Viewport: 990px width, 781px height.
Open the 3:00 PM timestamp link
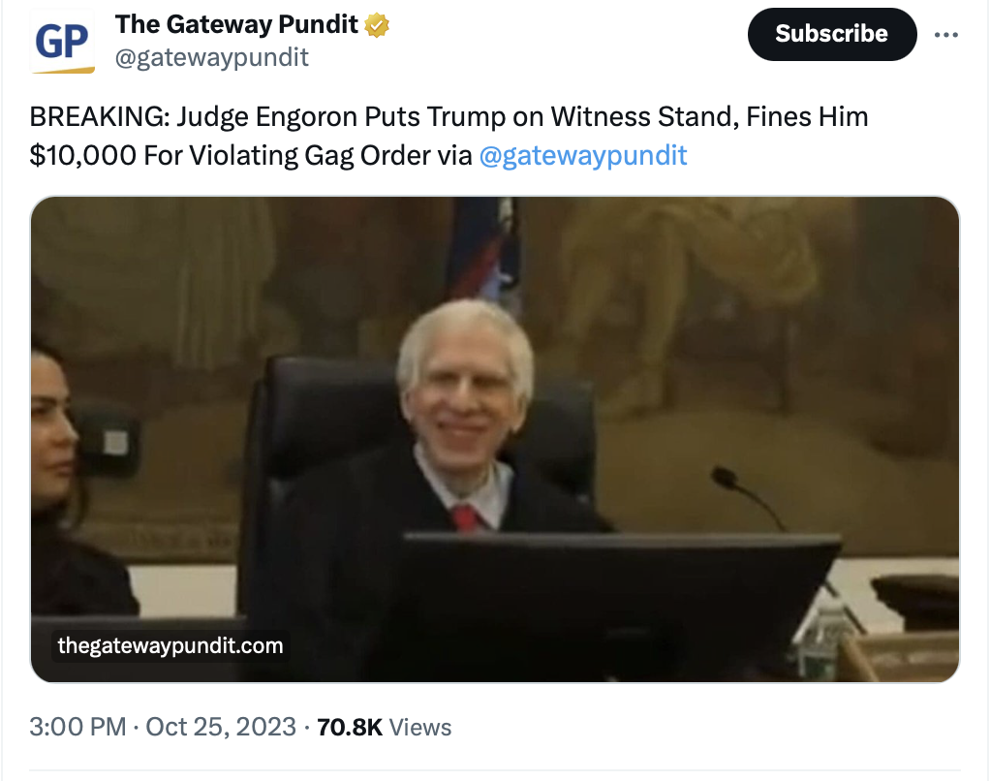pos(77,727)
